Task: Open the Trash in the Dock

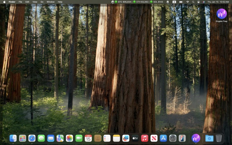Action: (x=219, y=138)
